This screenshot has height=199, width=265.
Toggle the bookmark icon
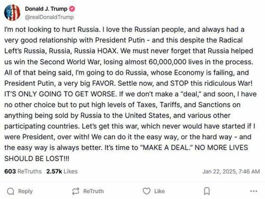207,191
